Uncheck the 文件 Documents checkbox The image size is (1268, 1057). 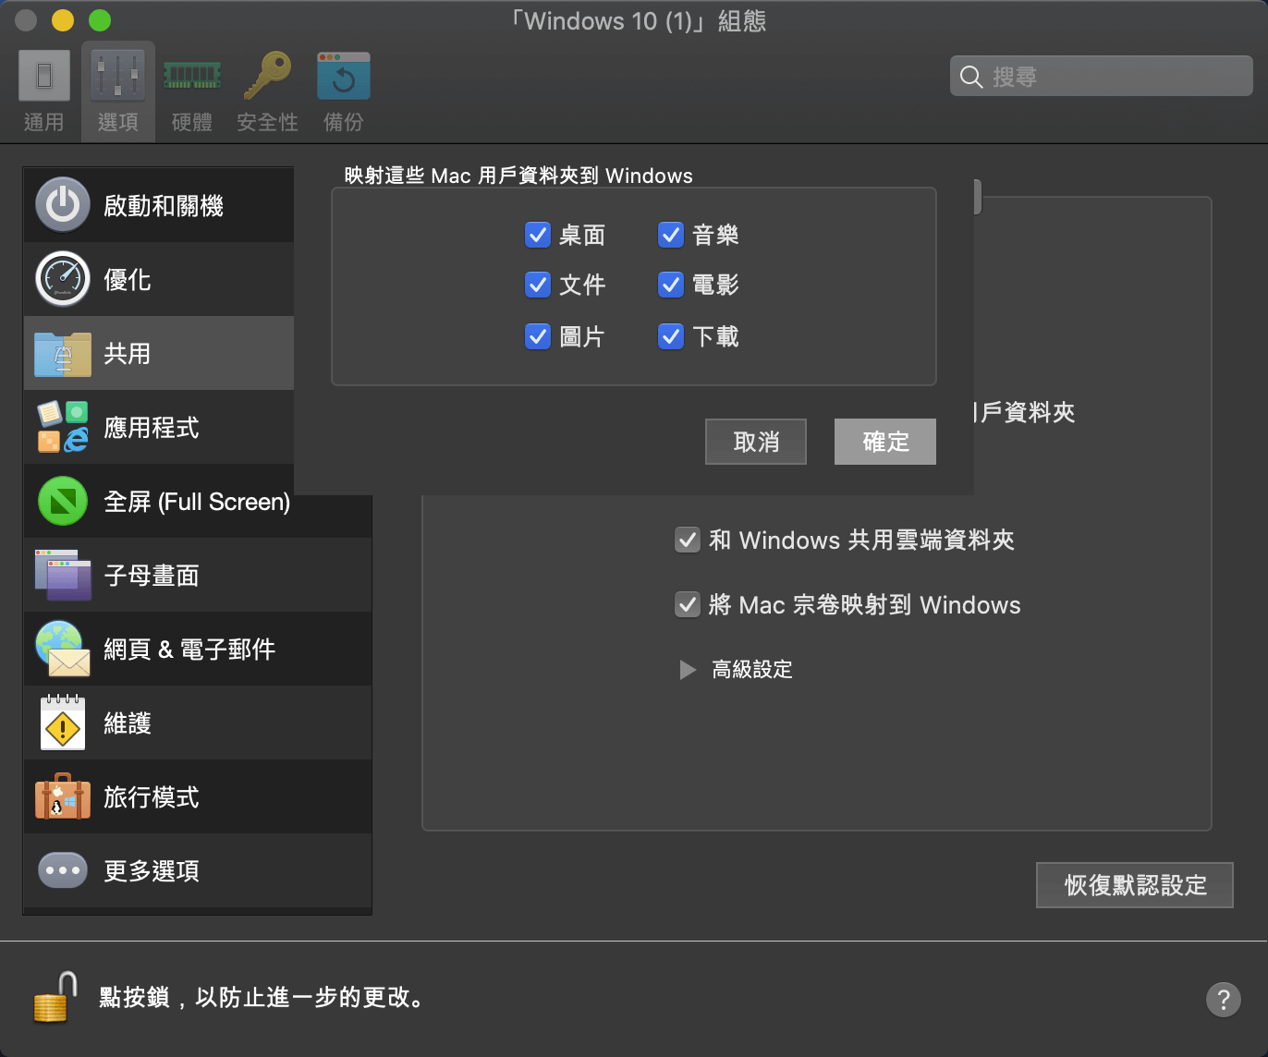(538, 285)
